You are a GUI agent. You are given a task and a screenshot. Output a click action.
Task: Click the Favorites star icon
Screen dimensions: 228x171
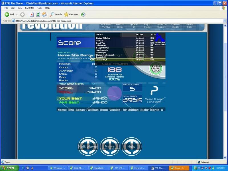pyautogui.click(x=66, y=14)
